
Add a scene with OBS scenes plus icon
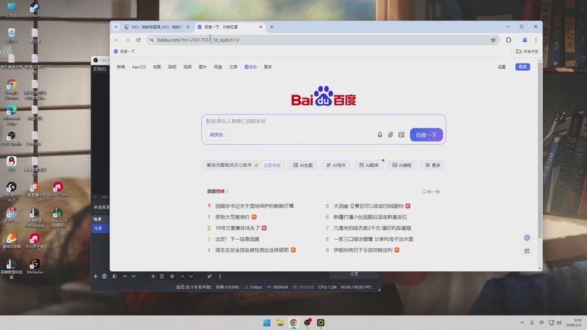[x=95, y=276]
